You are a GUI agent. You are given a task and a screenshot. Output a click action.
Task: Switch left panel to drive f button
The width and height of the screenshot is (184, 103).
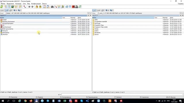coord(11,10)
